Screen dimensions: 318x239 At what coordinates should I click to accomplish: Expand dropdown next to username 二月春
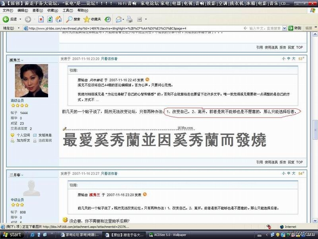tap(22, 175)
